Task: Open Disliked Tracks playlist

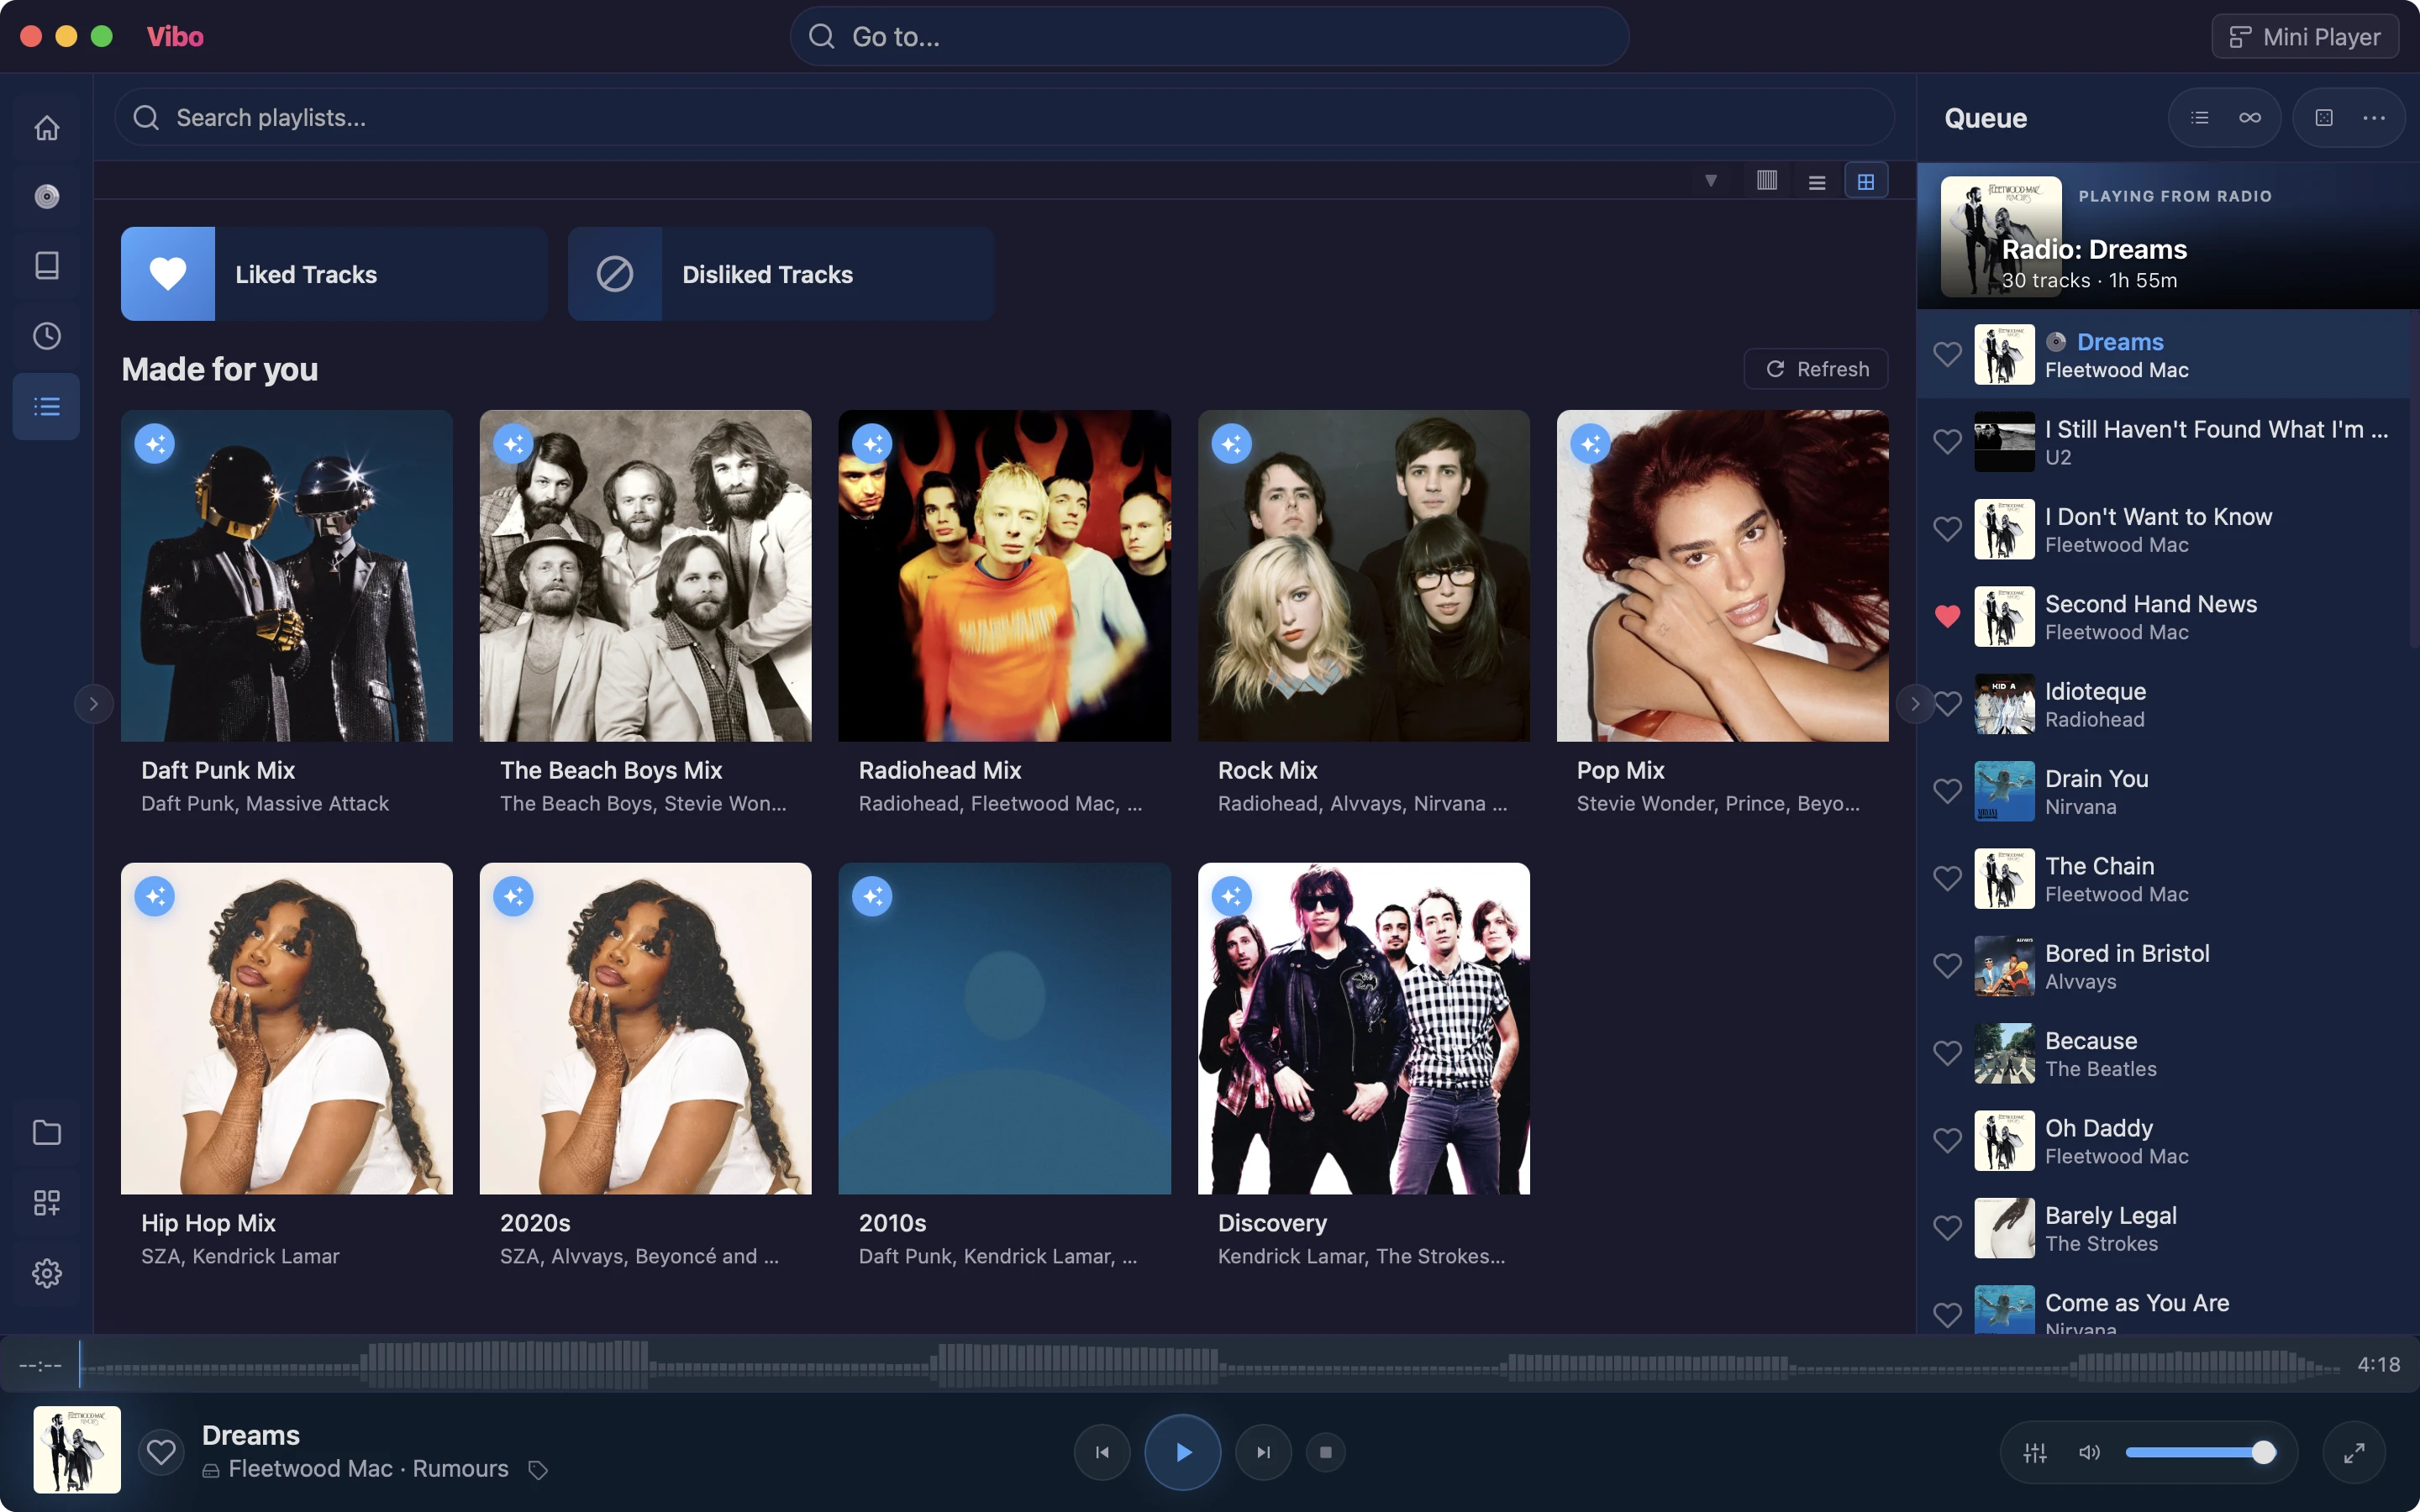Action: pos(781,274)
